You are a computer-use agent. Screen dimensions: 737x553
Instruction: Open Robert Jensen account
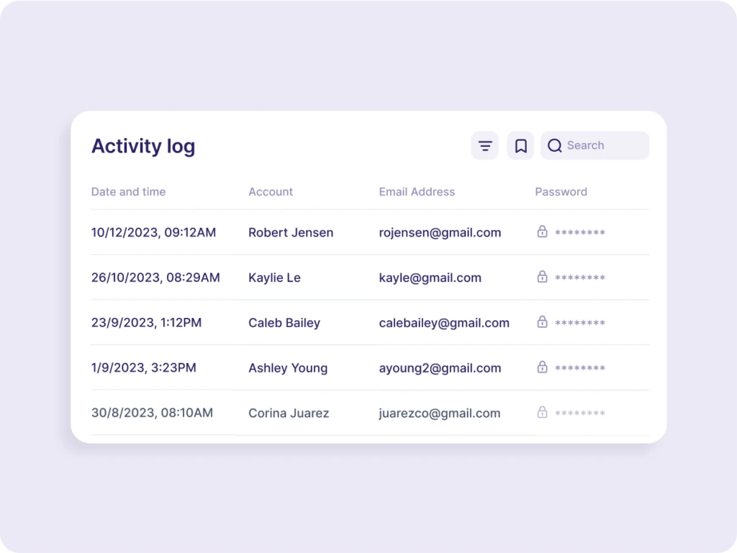click(x=291, y=232)
